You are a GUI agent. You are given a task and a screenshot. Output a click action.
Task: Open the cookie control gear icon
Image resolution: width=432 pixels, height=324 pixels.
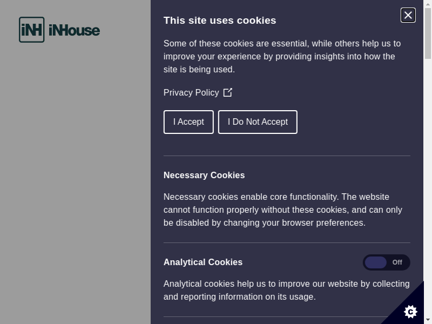[410, 311]
